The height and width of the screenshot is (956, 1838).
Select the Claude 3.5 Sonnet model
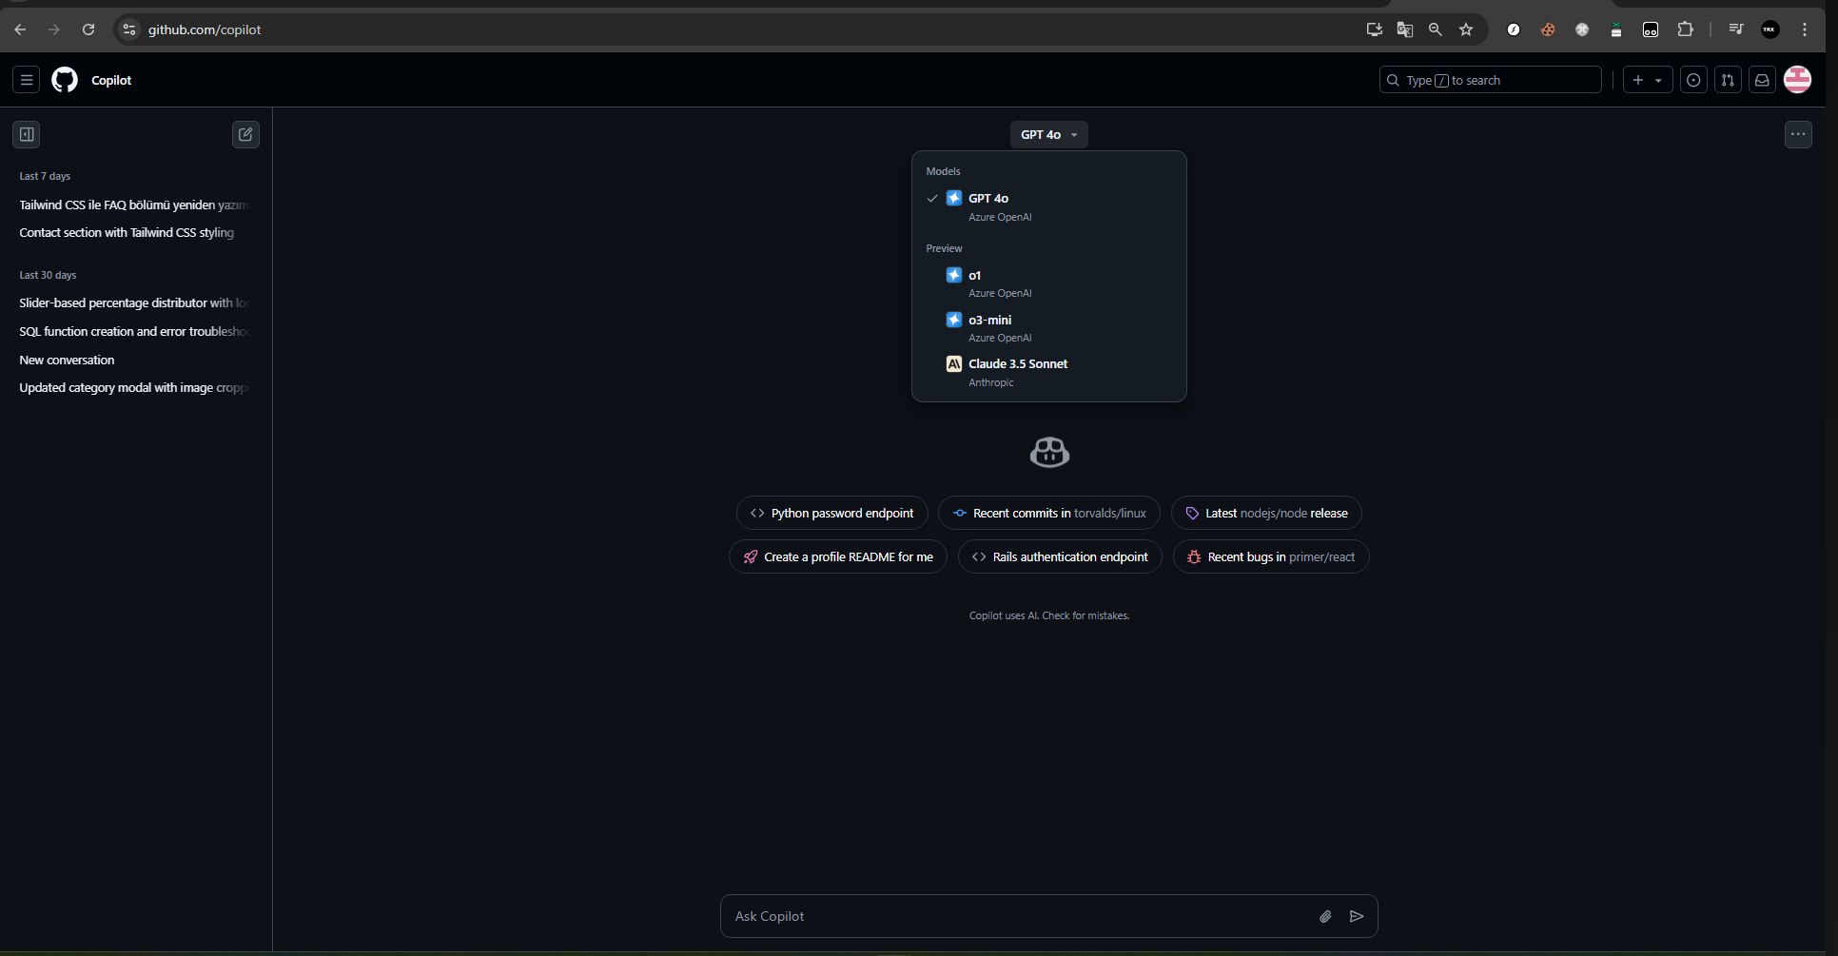click(x=1049, y=372)
